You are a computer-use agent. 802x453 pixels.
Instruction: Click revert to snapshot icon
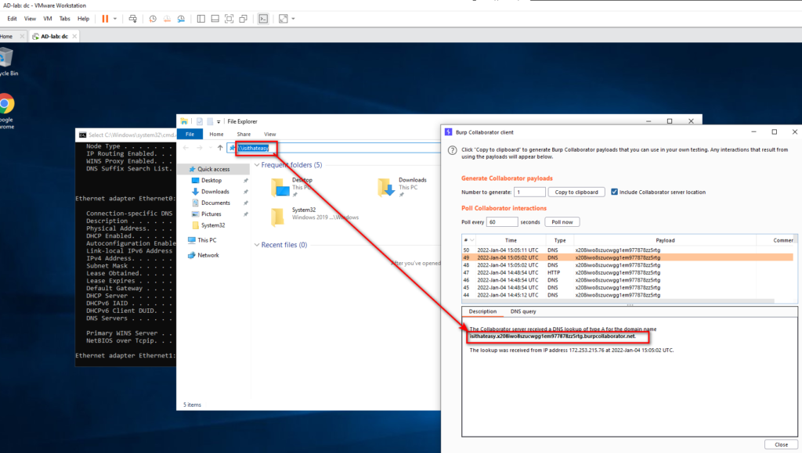[167, 19]
